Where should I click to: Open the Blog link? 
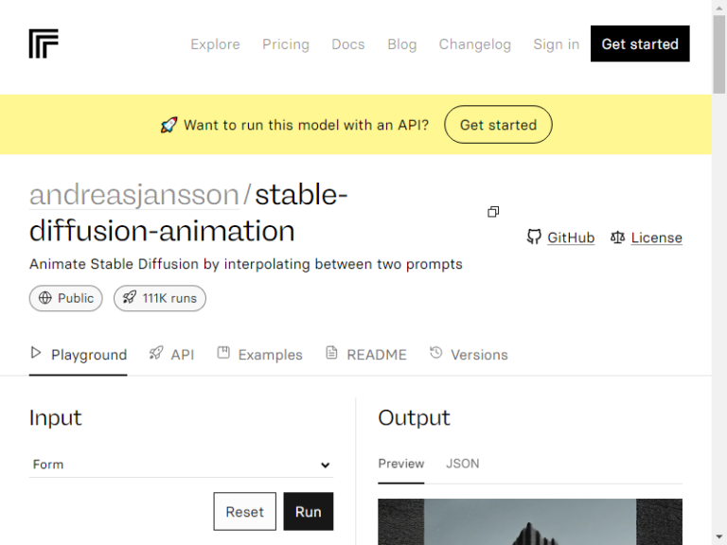click(x=402, y=44)
